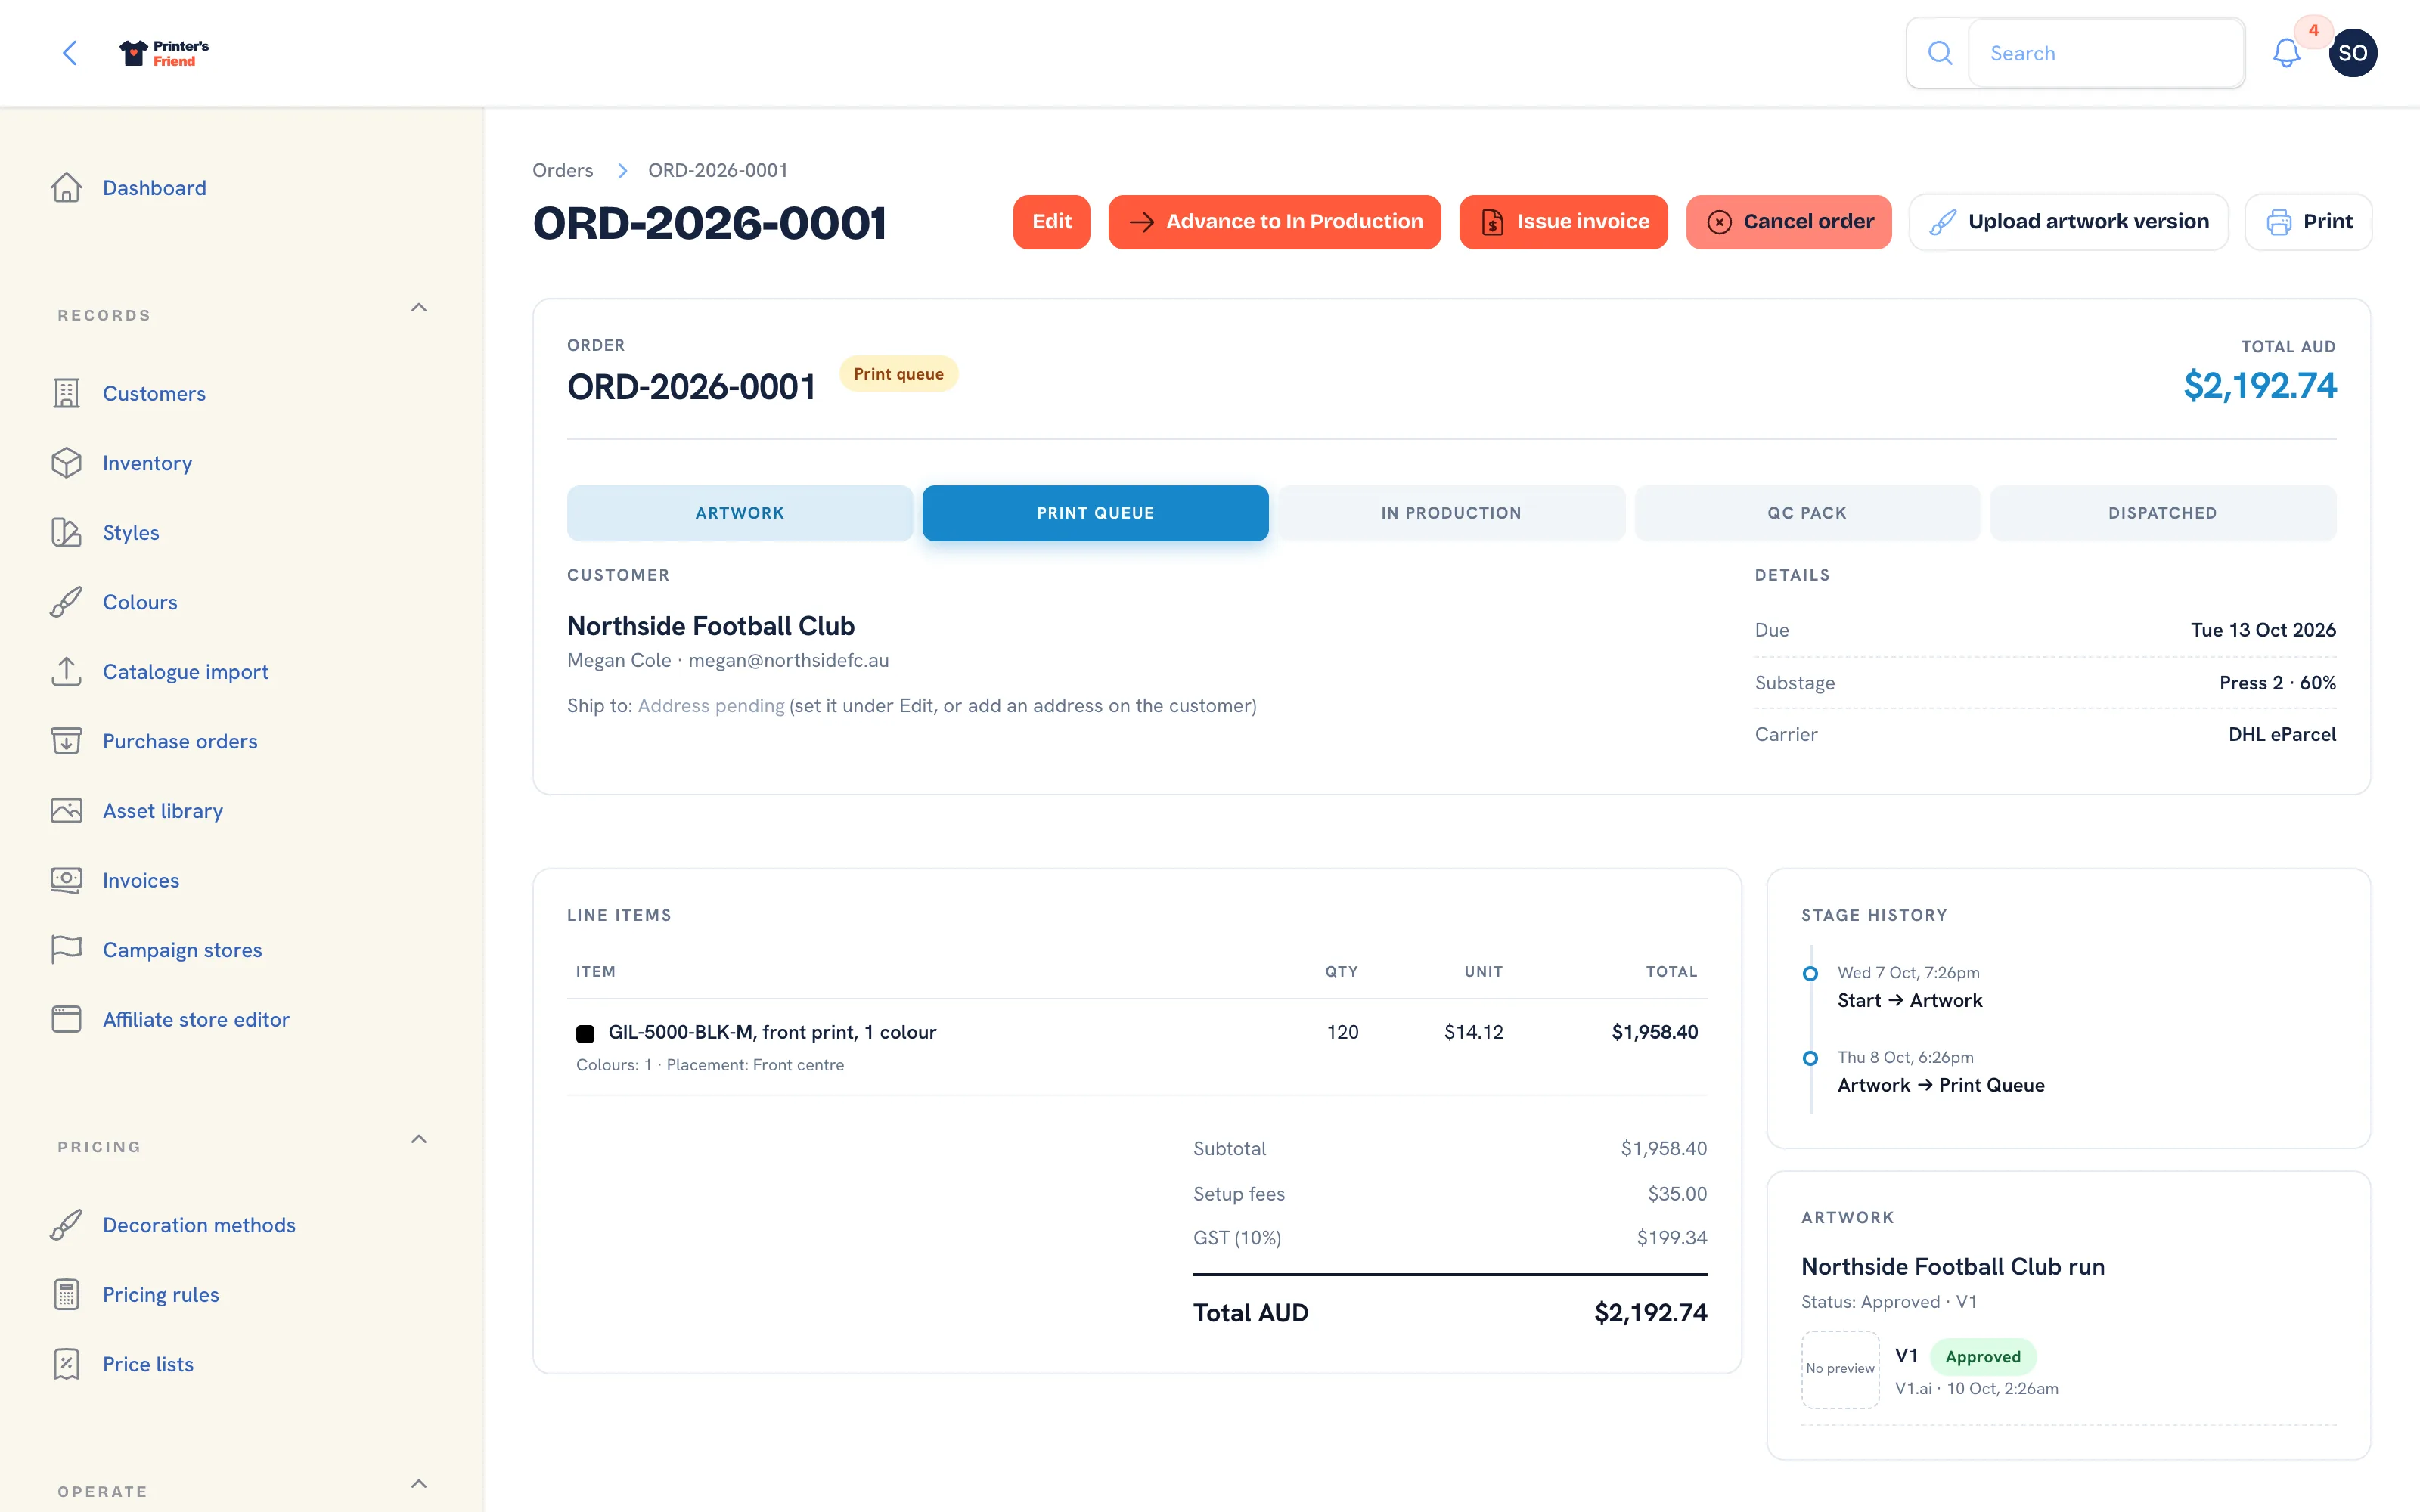Click the Print button
2420x1512 pixels.
[2308, 222]
